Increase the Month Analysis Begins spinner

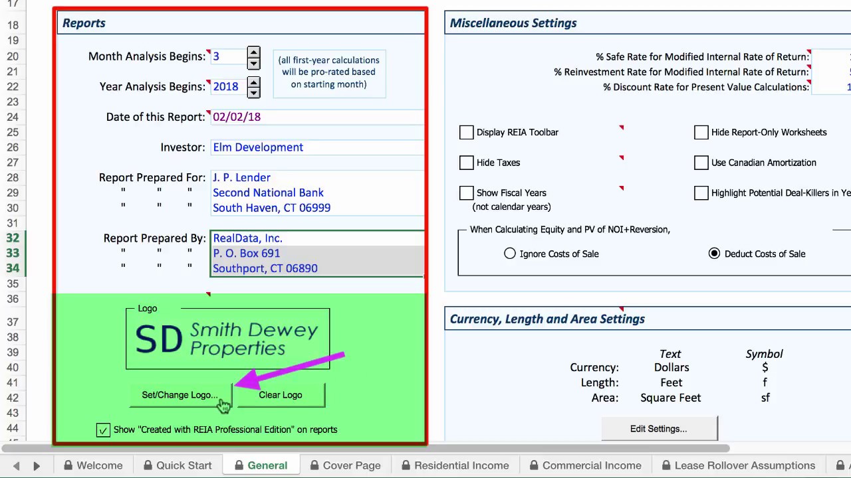click(253, 52)
